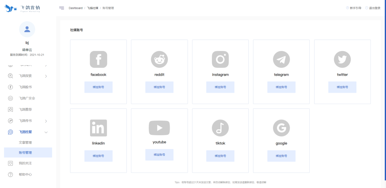
Task: Bind a TikTok account with 绑定账号
Action: point(220,156)
